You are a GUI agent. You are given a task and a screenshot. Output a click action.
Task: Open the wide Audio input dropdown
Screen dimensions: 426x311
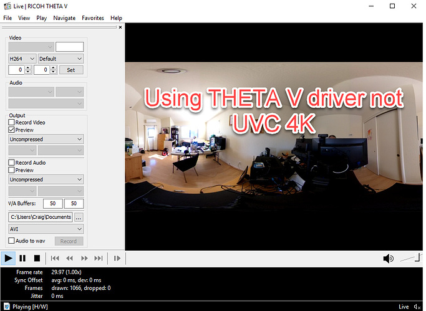(x=46, y=103)
